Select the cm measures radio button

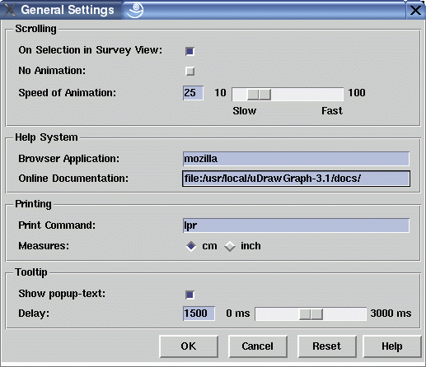(191, 246)
